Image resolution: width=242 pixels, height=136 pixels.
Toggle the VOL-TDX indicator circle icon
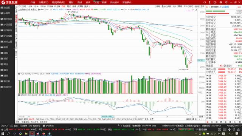coord(19,74)
